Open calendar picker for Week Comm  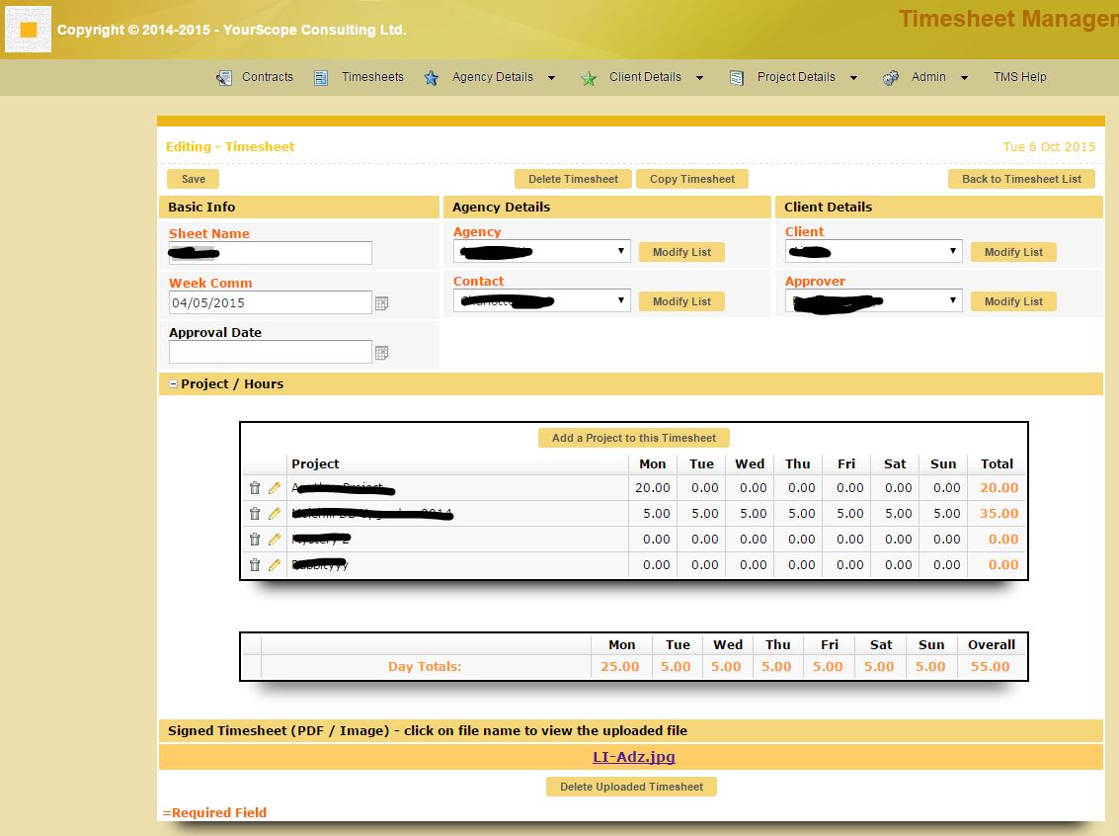382,303
